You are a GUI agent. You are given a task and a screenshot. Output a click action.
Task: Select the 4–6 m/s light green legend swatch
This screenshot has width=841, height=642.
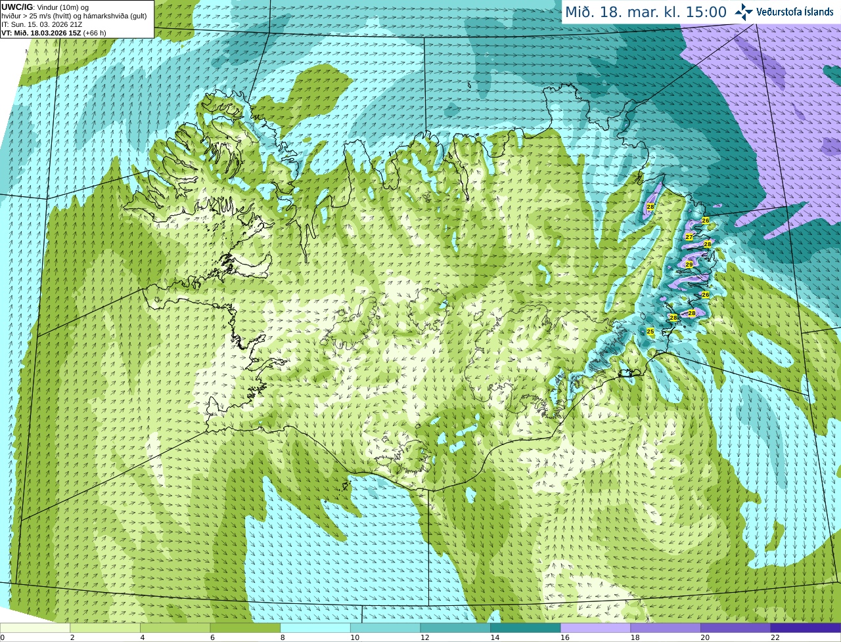(x=175, y=628)
